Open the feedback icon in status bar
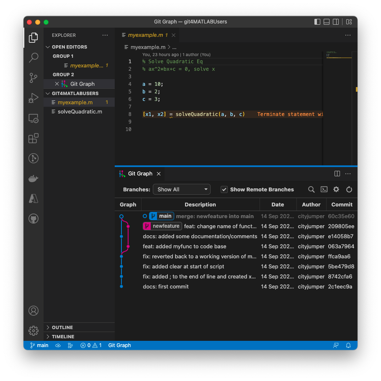Image resolution: width=381 pixels, height=381 pixels. click(336, 345)
